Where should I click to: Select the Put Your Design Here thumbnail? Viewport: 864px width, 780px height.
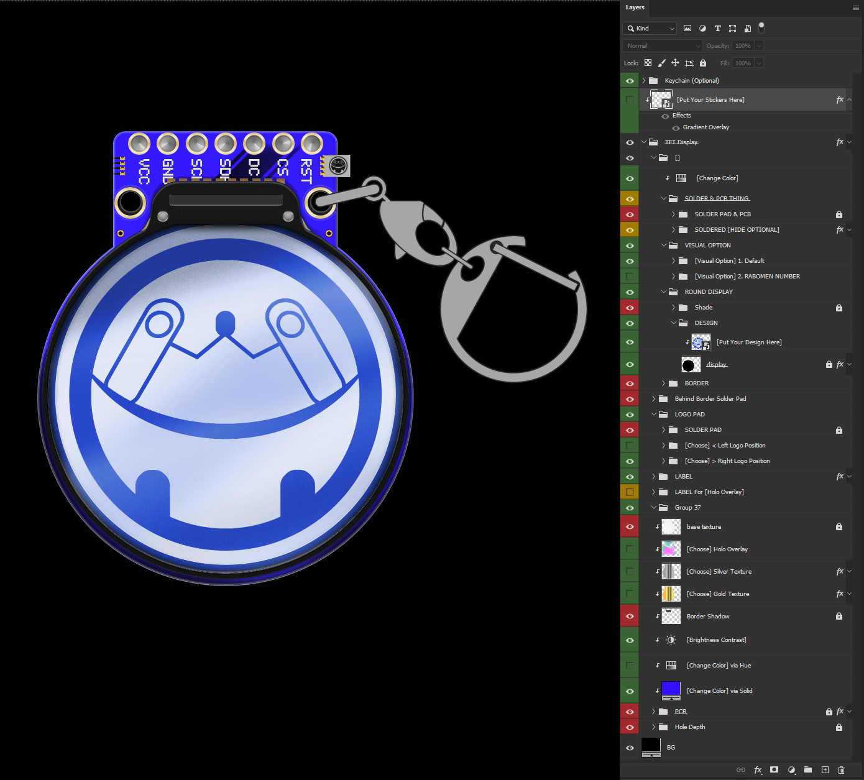tap(701, 342)
